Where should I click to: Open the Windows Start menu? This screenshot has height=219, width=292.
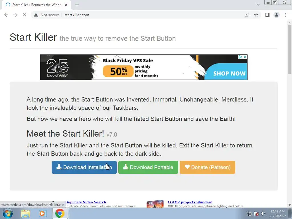point(8,213)
